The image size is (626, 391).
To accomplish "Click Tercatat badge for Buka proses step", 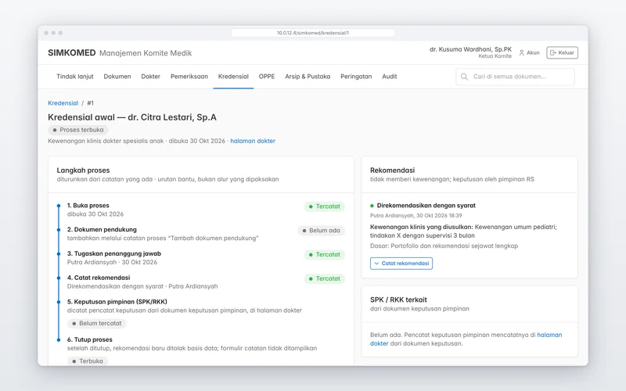I will [x=324, y=206].
